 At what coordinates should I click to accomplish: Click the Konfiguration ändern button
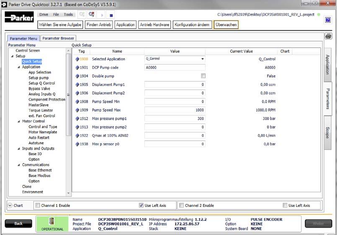(x=192, y=25)
